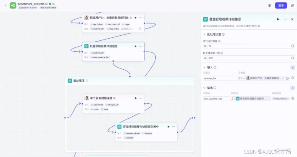Edit the 批处理次数上限 value field 200
This screenshot has width=297, height=157.
(249, 58)
